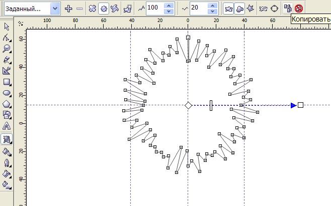
Task: Toggle Local distortion option
Action: click(x=251, y=9)
